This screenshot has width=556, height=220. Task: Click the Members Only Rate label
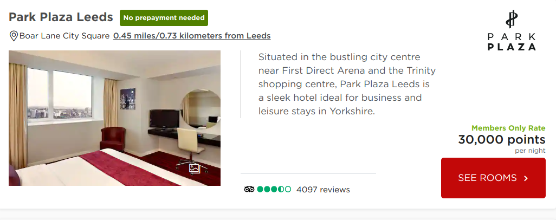click(508, 128)
